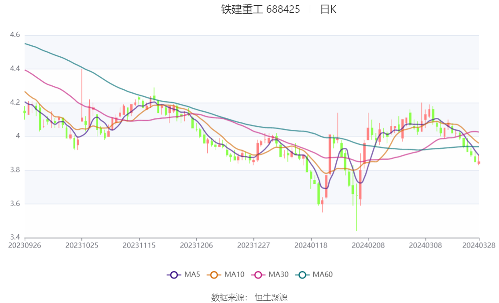499x303 pixels.
Task: Click the y-axis value 3.8
Action: coord(15,170)
